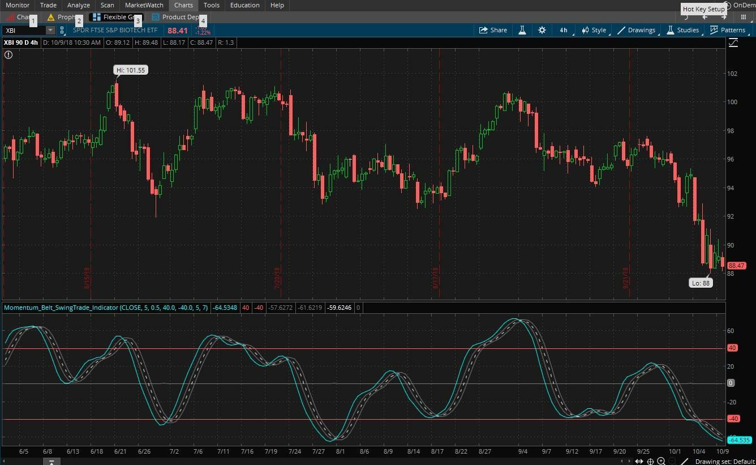Image resolution: width=756 pixels, height=465 pixels.
Task: Open the Share menu
Action: point(493,30)
